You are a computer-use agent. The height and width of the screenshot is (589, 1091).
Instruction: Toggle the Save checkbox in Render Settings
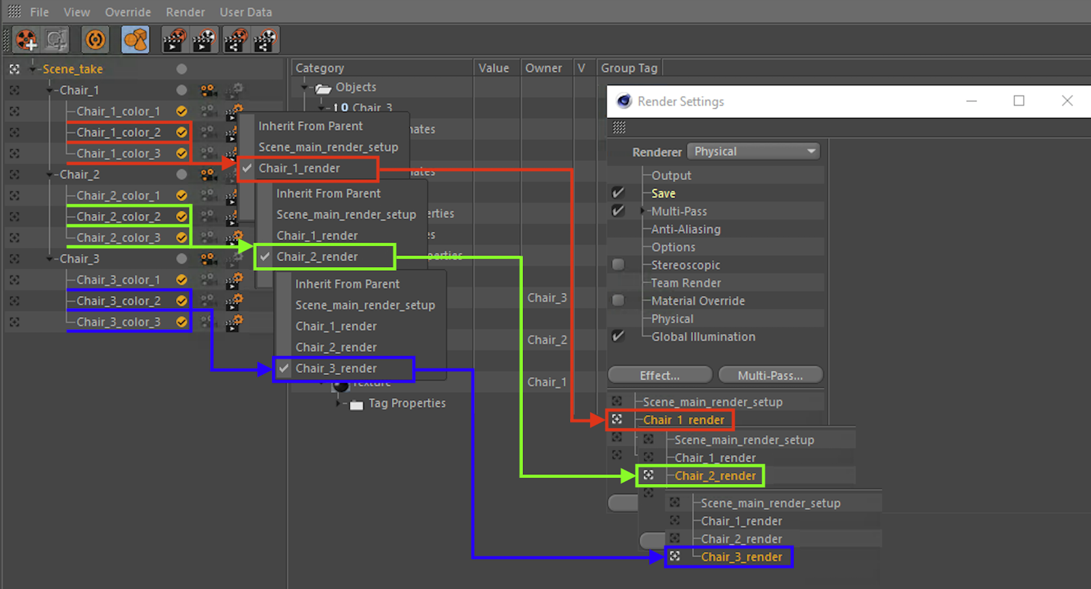point(618,193)
